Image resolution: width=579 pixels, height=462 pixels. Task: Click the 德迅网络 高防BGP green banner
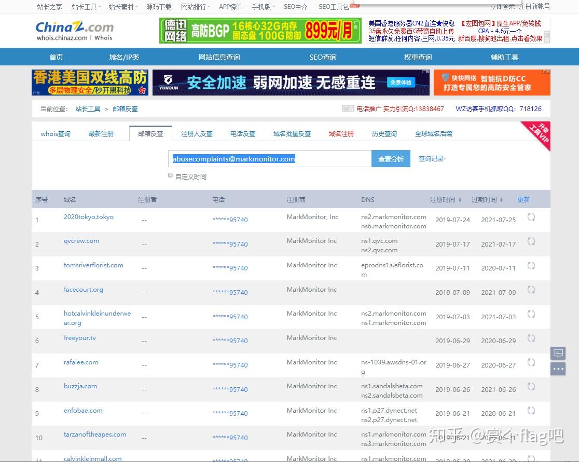(x=260, y=31)
